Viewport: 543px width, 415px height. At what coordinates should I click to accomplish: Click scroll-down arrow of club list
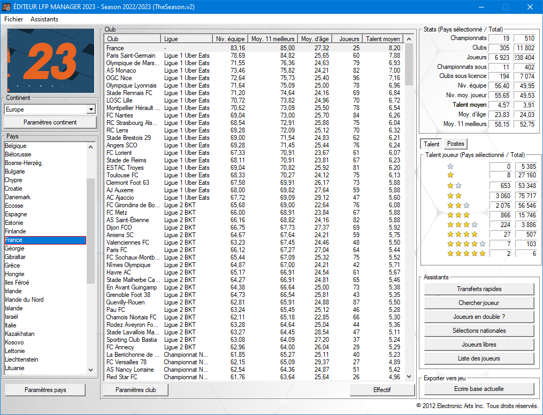tap(409, 376)
